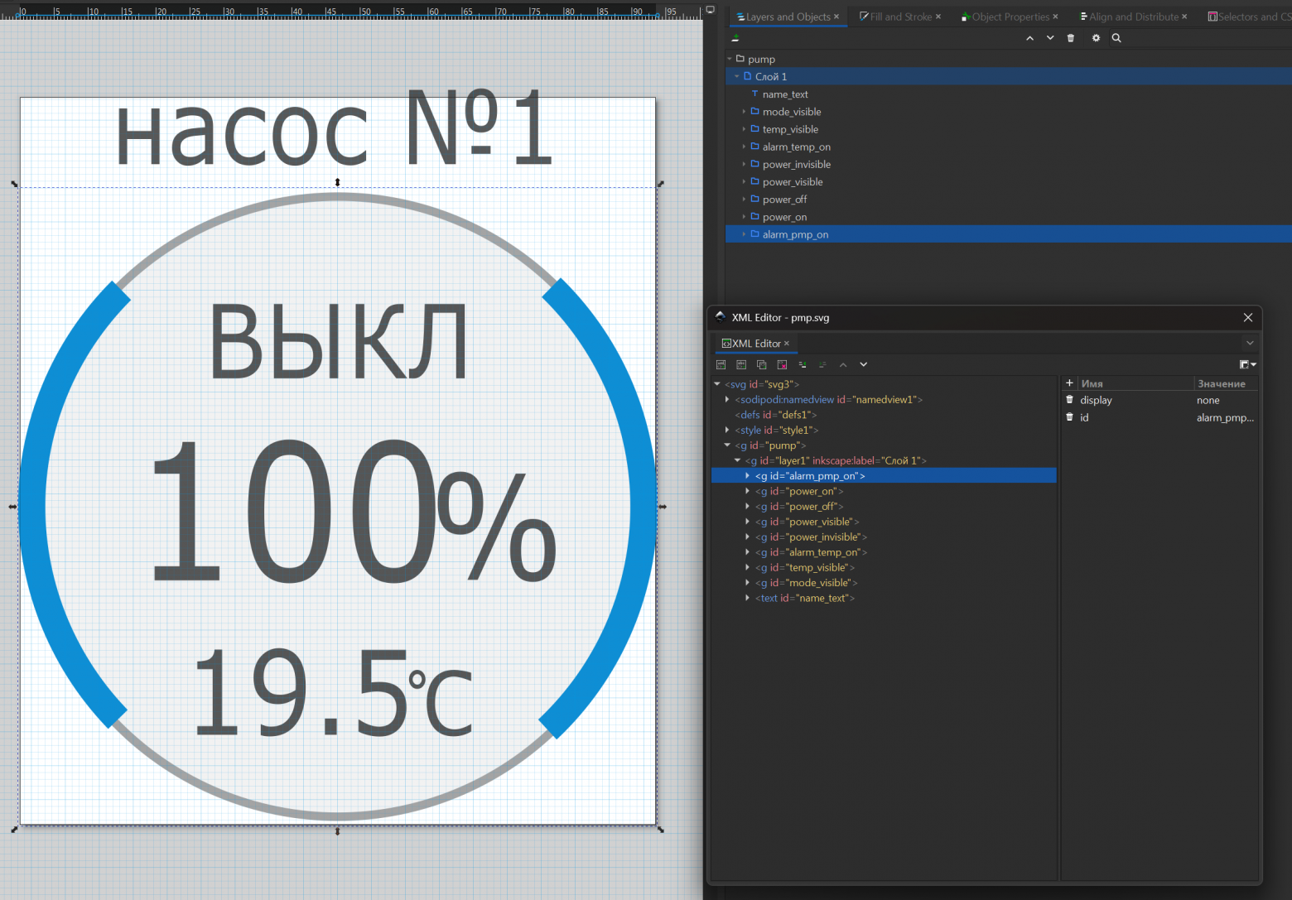Expand temp_visible group in Layers
This screenshot has height=900, width=1292.
coord(744,129)
